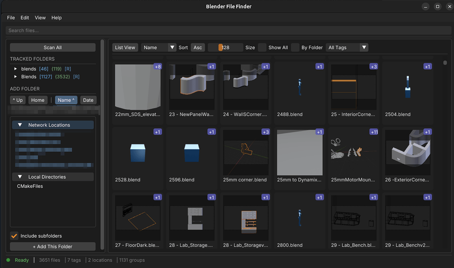Click the +1 badge on 2504.blend card
Viewport: 454px width, 268px height.
point(427,67)
